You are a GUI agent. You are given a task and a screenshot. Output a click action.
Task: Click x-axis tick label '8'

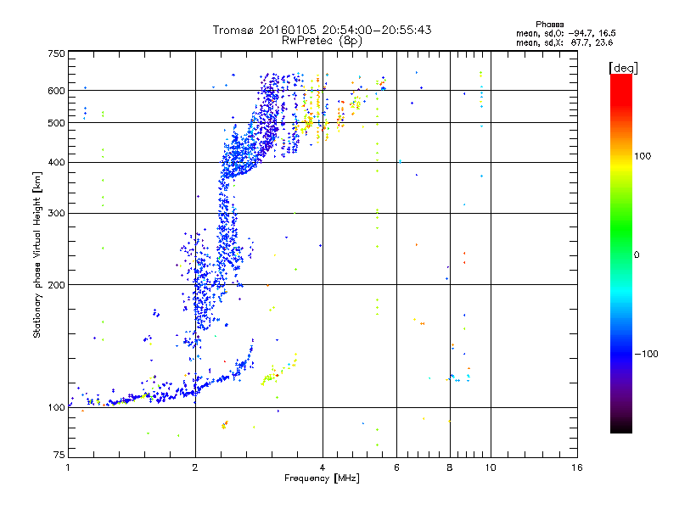click(450, 467)
